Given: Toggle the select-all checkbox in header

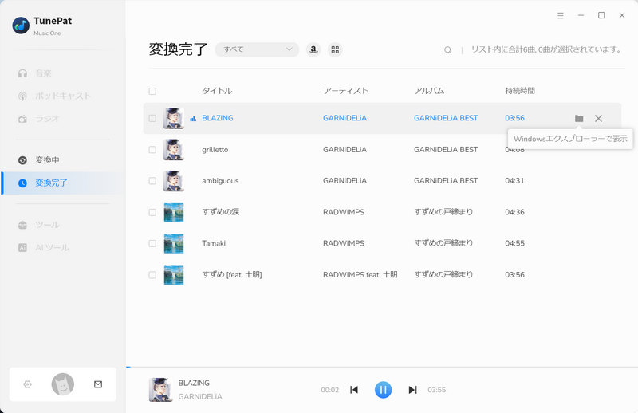Looking at the screenshot, I should click(152, 91).
